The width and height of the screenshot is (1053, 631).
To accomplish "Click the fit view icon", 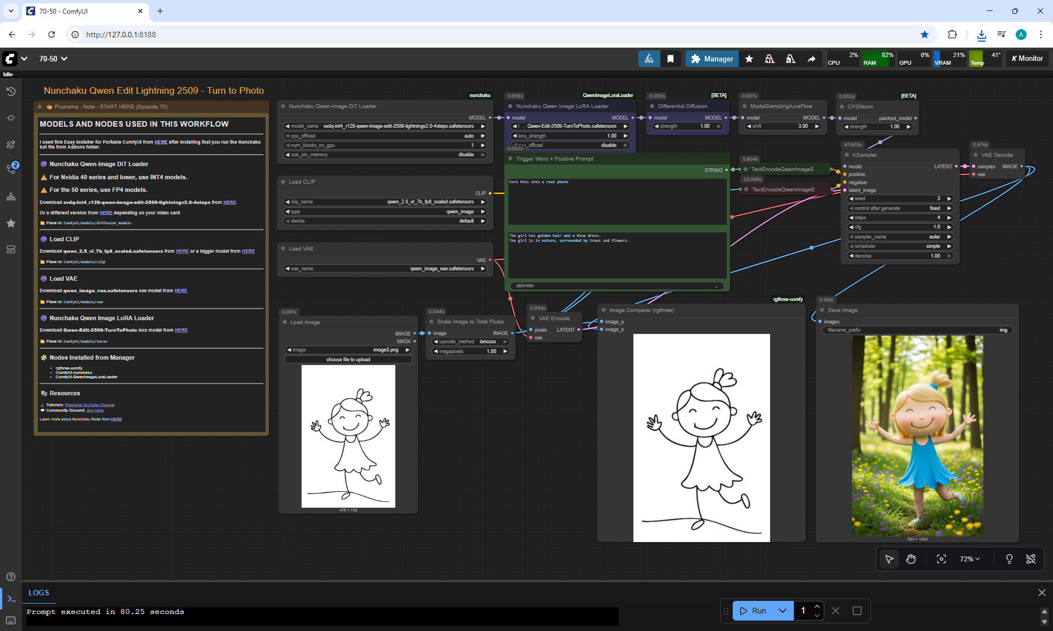I will [941, 559].
